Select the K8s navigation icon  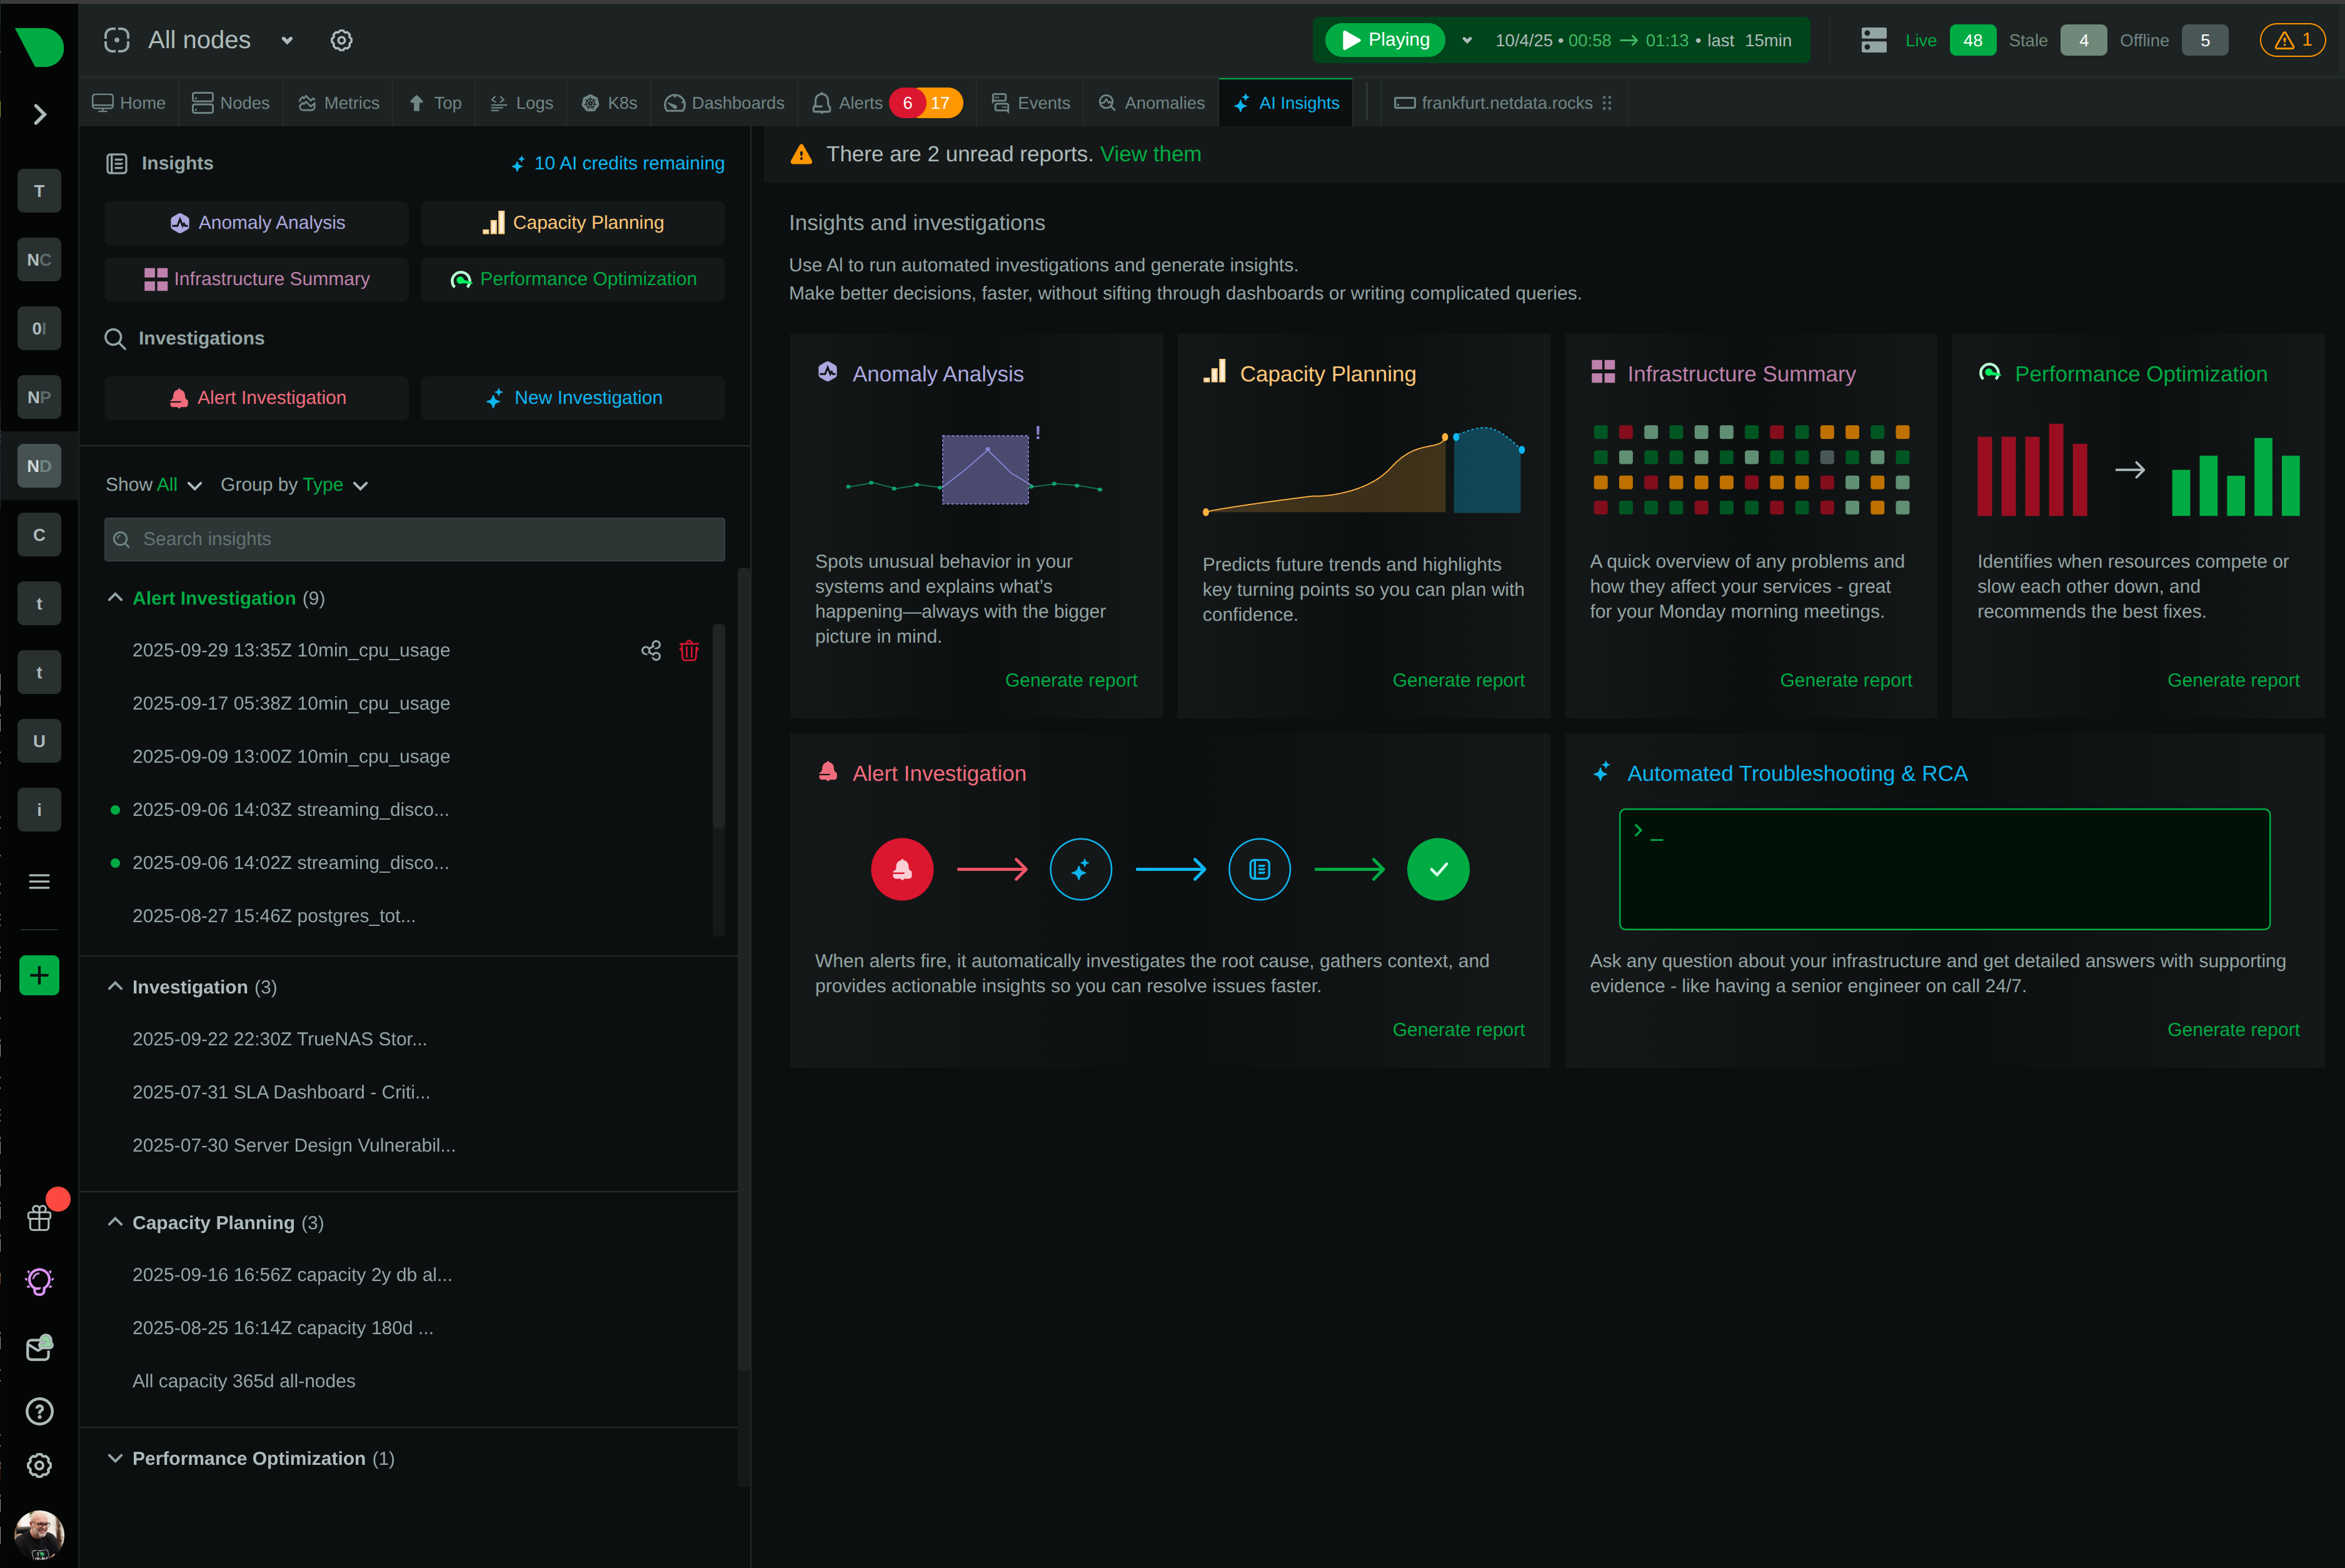pyautogui.click(x=591, y=102)
